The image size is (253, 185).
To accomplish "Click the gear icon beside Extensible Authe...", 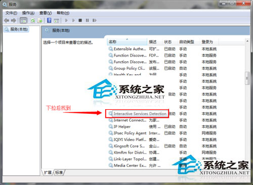I will point(111,49).
